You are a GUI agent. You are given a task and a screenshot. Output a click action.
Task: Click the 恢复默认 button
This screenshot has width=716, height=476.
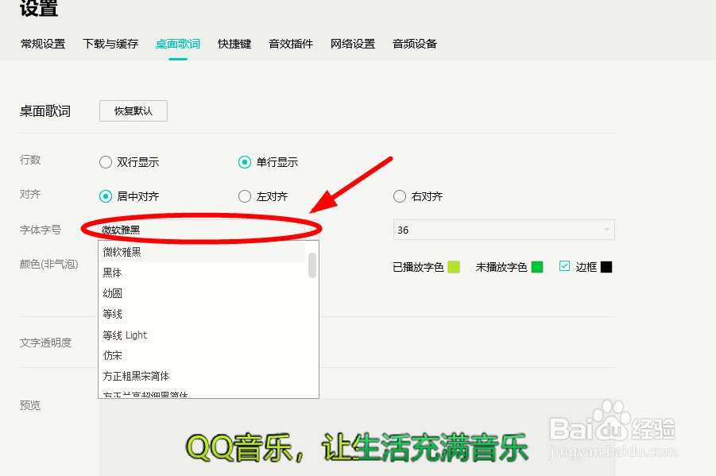[x=134, y=111]
